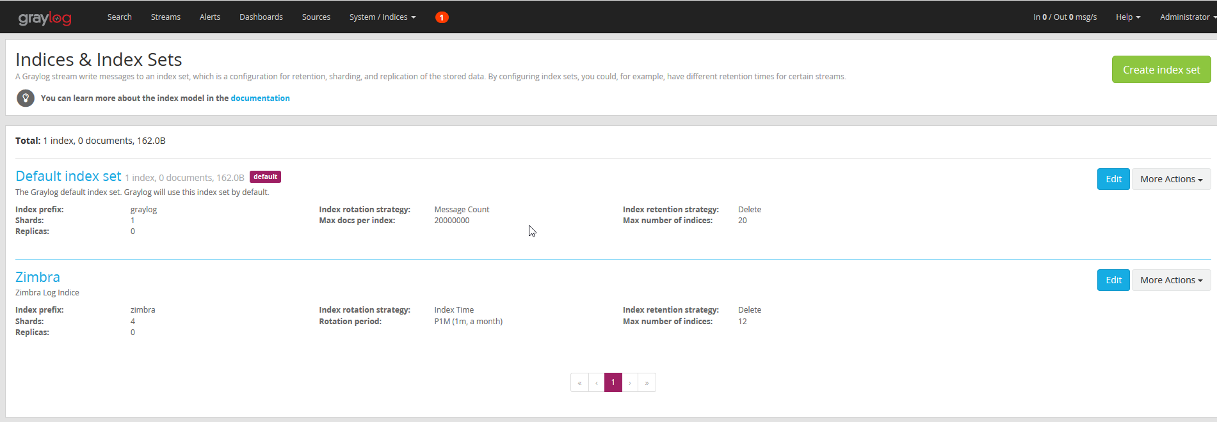Click the Zimbra max indices value '12'
The height and width of the screenshot is (422, 1217).
pyautogui.click(x=743, y=322)
